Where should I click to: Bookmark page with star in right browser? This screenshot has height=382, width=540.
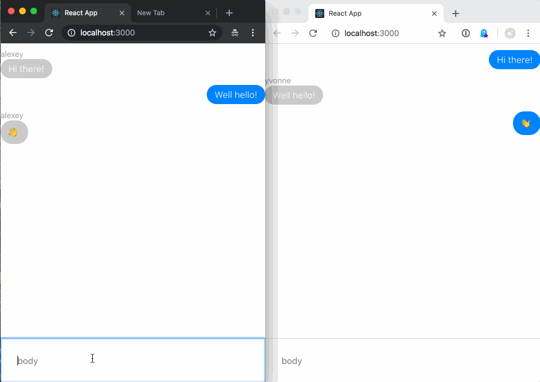442,33
